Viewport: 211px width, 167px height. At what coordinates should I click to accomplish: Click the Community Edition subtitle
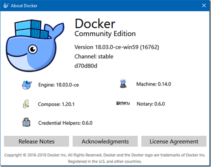[x=105, y=34]
